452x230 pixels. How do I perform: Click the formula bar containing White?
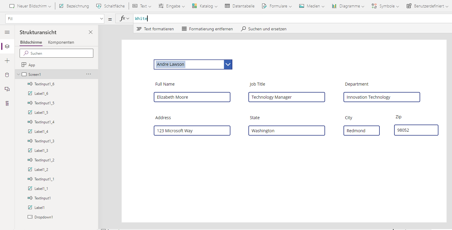tap(292, 18)
